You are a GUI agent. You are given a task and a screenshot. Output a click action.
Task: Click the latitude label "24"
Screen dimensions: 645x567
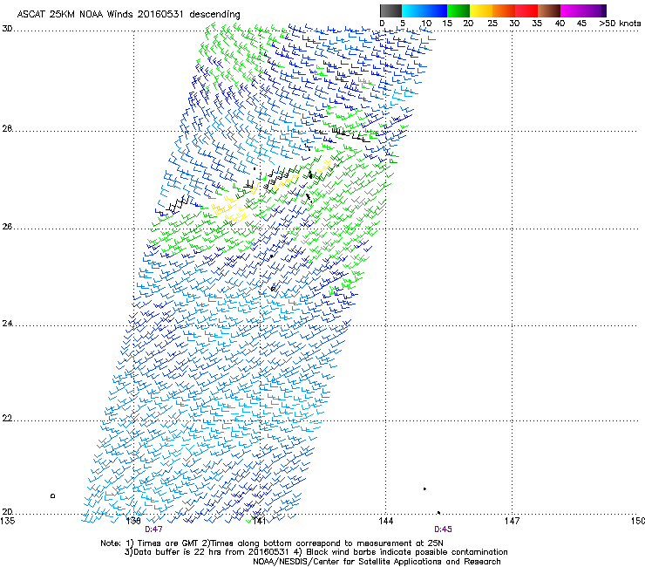coord(7,324)
